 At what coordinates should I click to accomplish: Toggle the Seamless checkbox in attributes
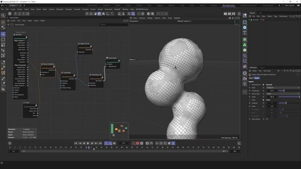click(x=267, y=119)
